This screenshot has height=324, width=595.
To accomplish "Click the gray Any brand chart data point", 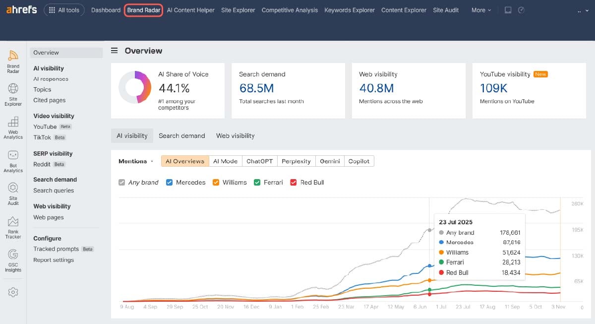I will coord(429,230).
